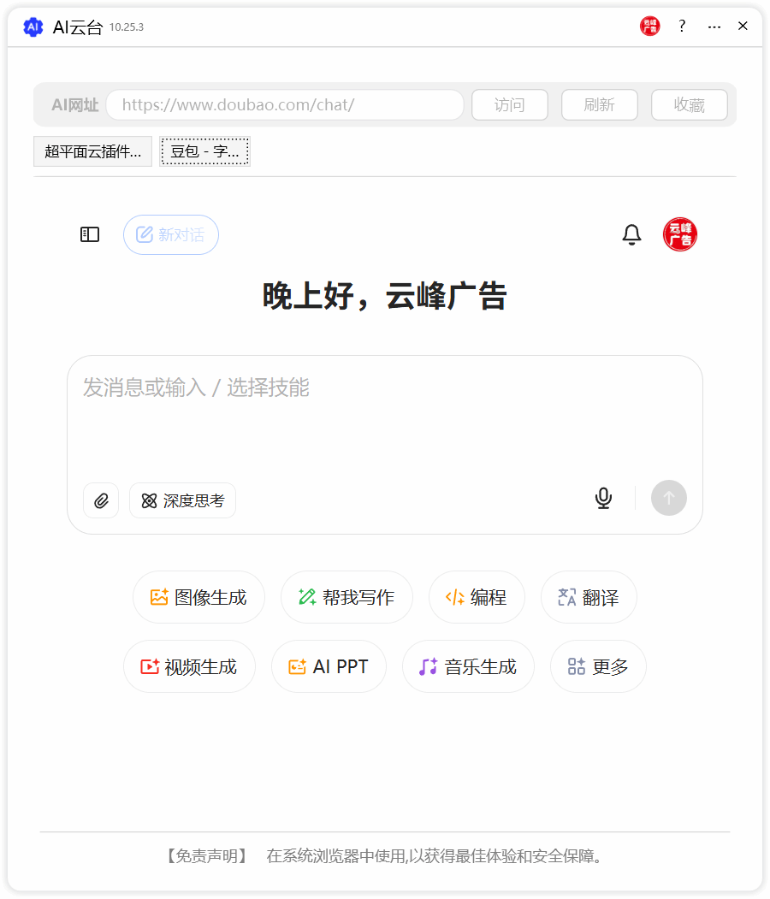Open the ellipsis options menu
Viewport: 770px width, 899px height.
point(714,27)
